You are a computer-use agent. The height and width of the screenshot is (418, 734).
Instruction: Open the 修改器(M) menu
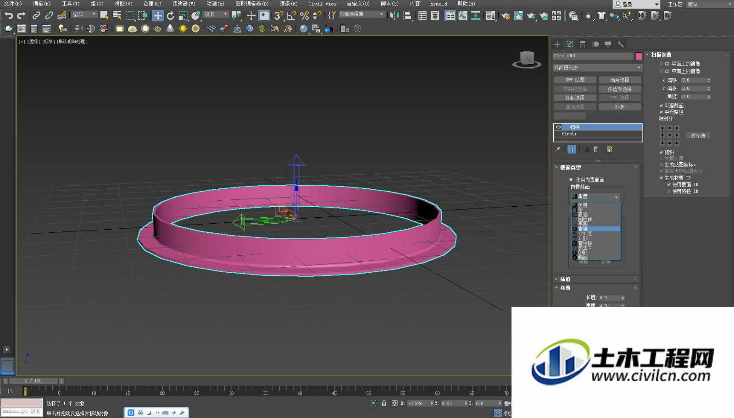(x=183, y=4)
